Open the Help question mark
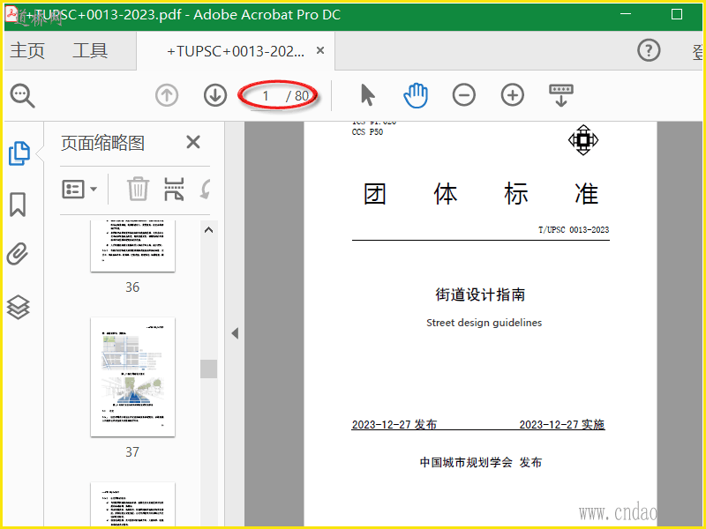 (649, 50)
